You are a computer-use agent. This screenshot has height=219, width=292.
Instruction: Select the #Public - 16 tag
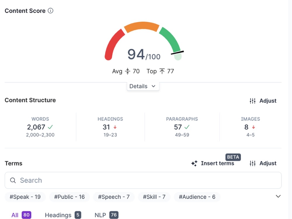click(69, 197)
